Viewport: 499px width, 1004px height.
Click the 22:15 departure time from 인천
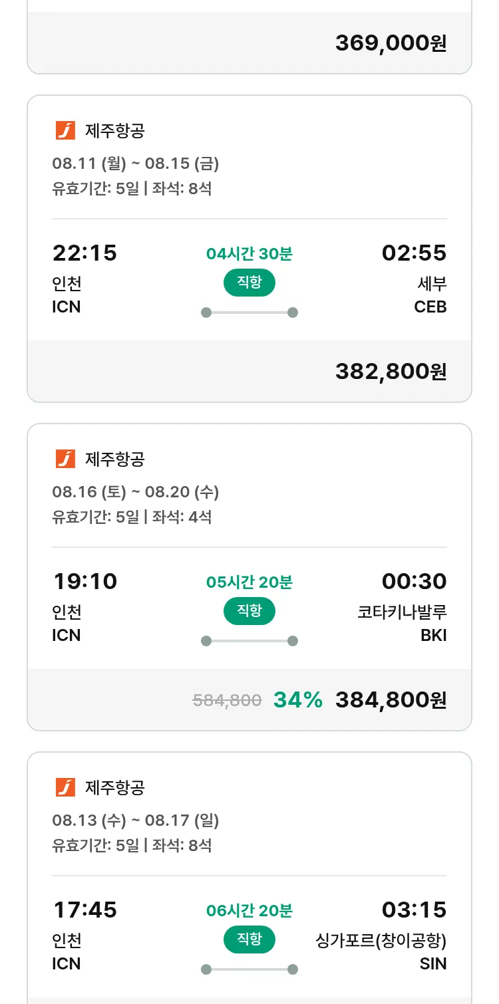(x=84, y=253)
